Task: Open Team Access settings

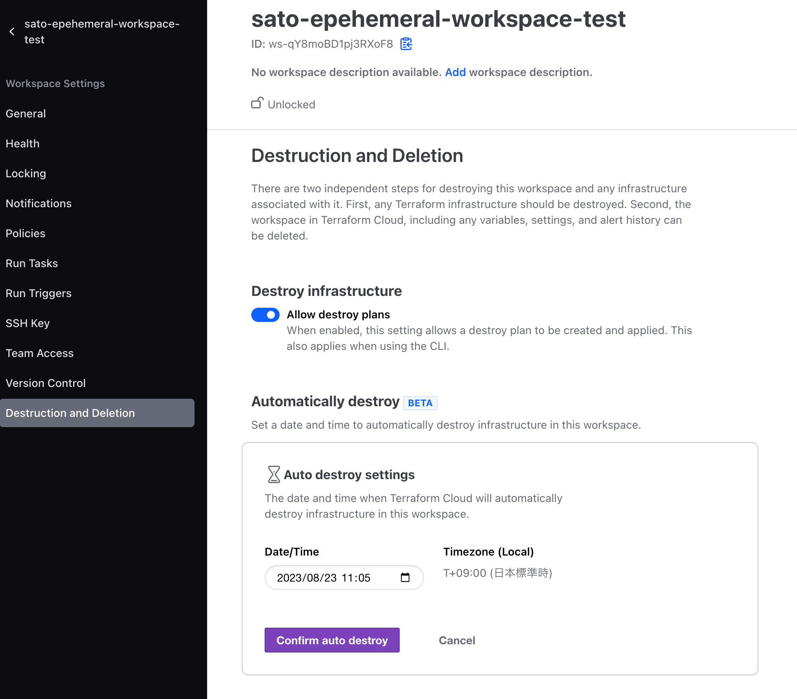Action: 39,353
